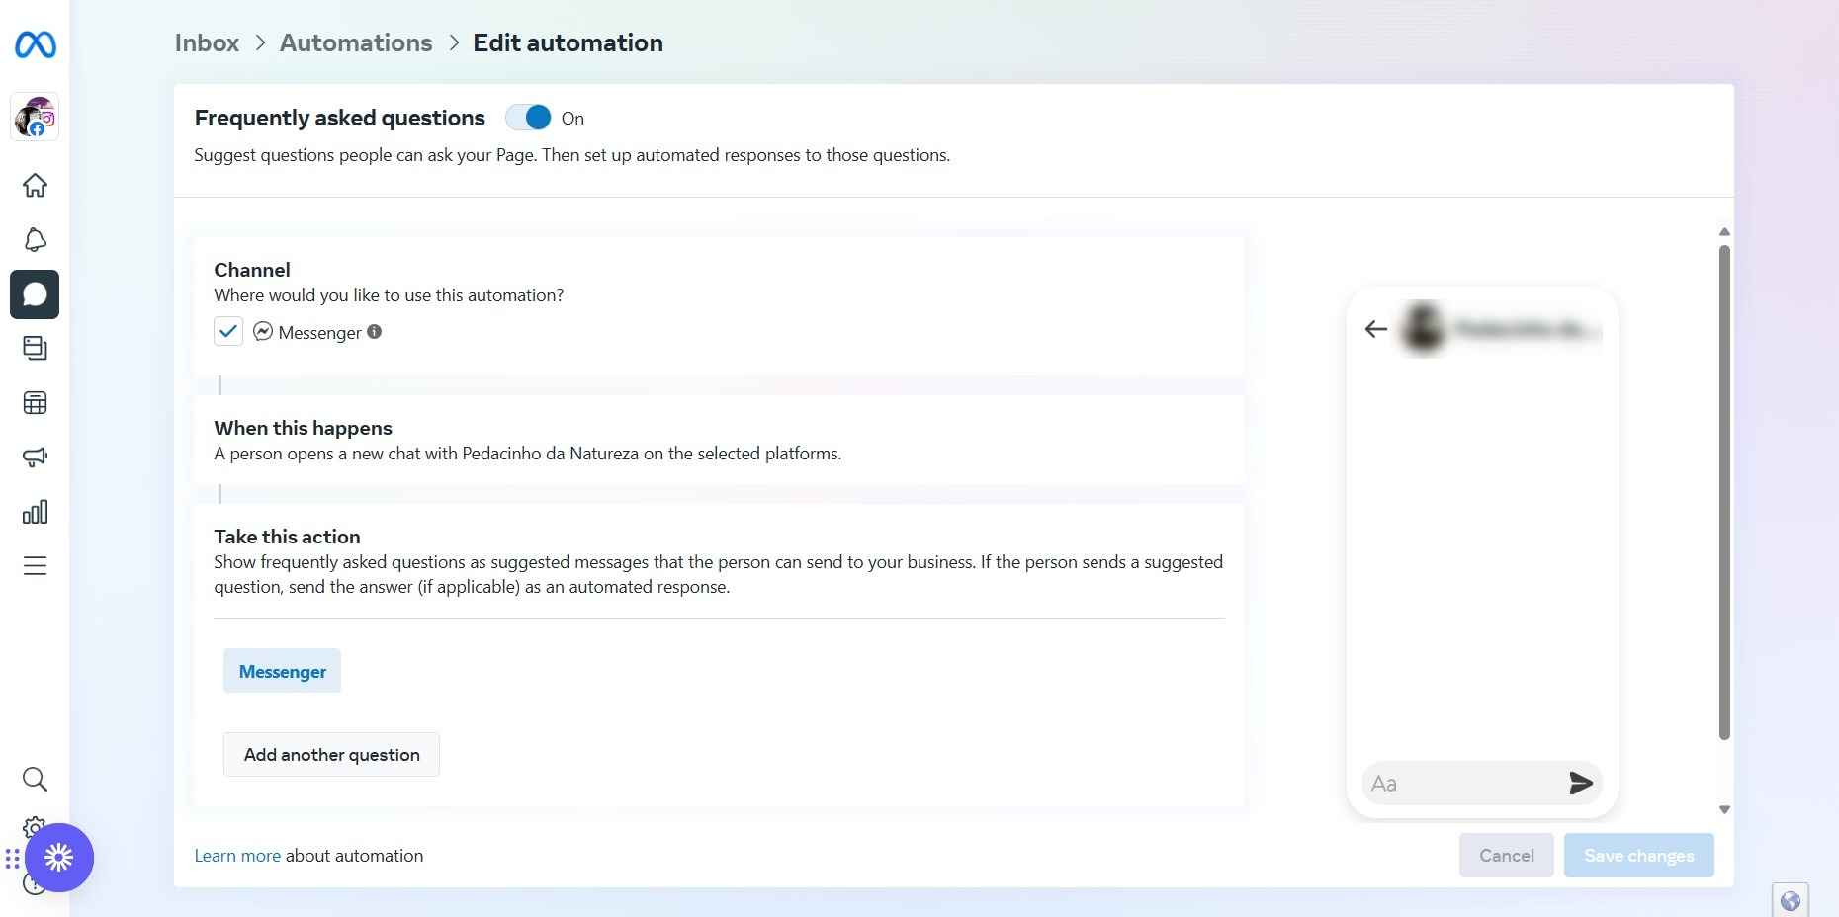View Insights using the bar chart icon
The height and width of the screenshot is (917, 1839).
pyautogui.click(x=35, y=511)
